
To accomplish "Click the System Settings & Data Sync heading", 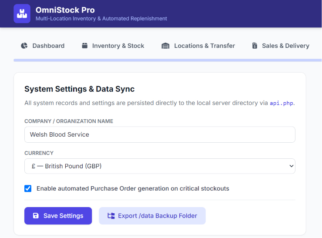I will pyautogui.click(x=80, y=89).
